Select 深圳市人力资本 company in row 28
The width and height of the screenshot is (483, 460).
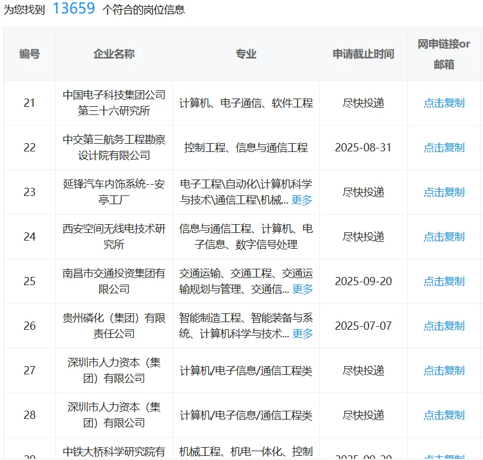[x=114, y=415]
